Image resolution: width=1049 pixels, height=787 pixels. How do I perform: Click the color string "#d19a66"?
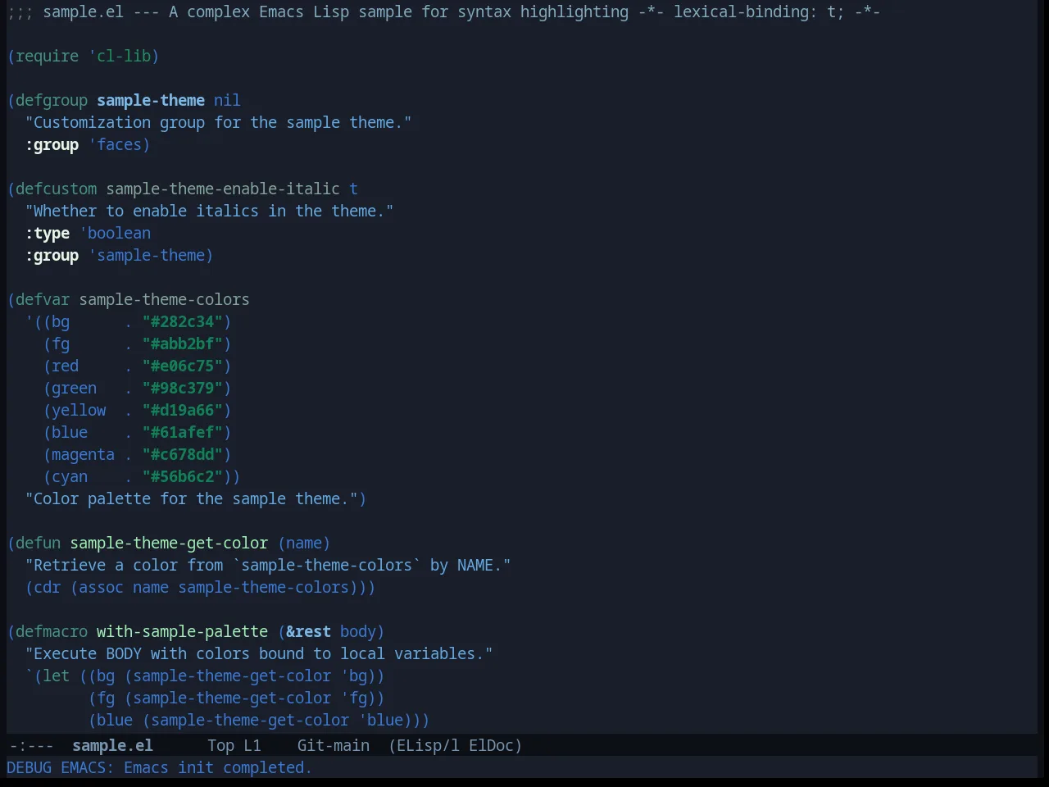tap(183, 410)
